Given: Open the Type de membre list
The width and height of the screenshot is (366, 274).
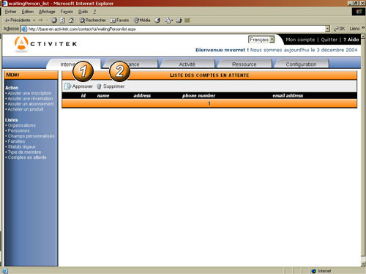Looking at the screenshot, I should point(24,152).
